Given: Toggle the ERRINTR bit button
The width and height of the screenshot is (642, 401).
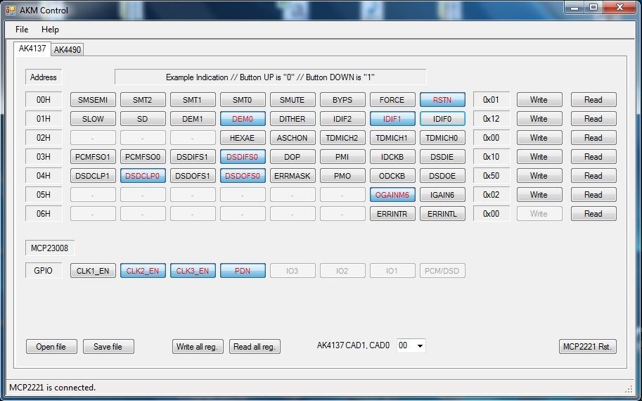Looking at the screenshot, I should click(x=392, y=214).
